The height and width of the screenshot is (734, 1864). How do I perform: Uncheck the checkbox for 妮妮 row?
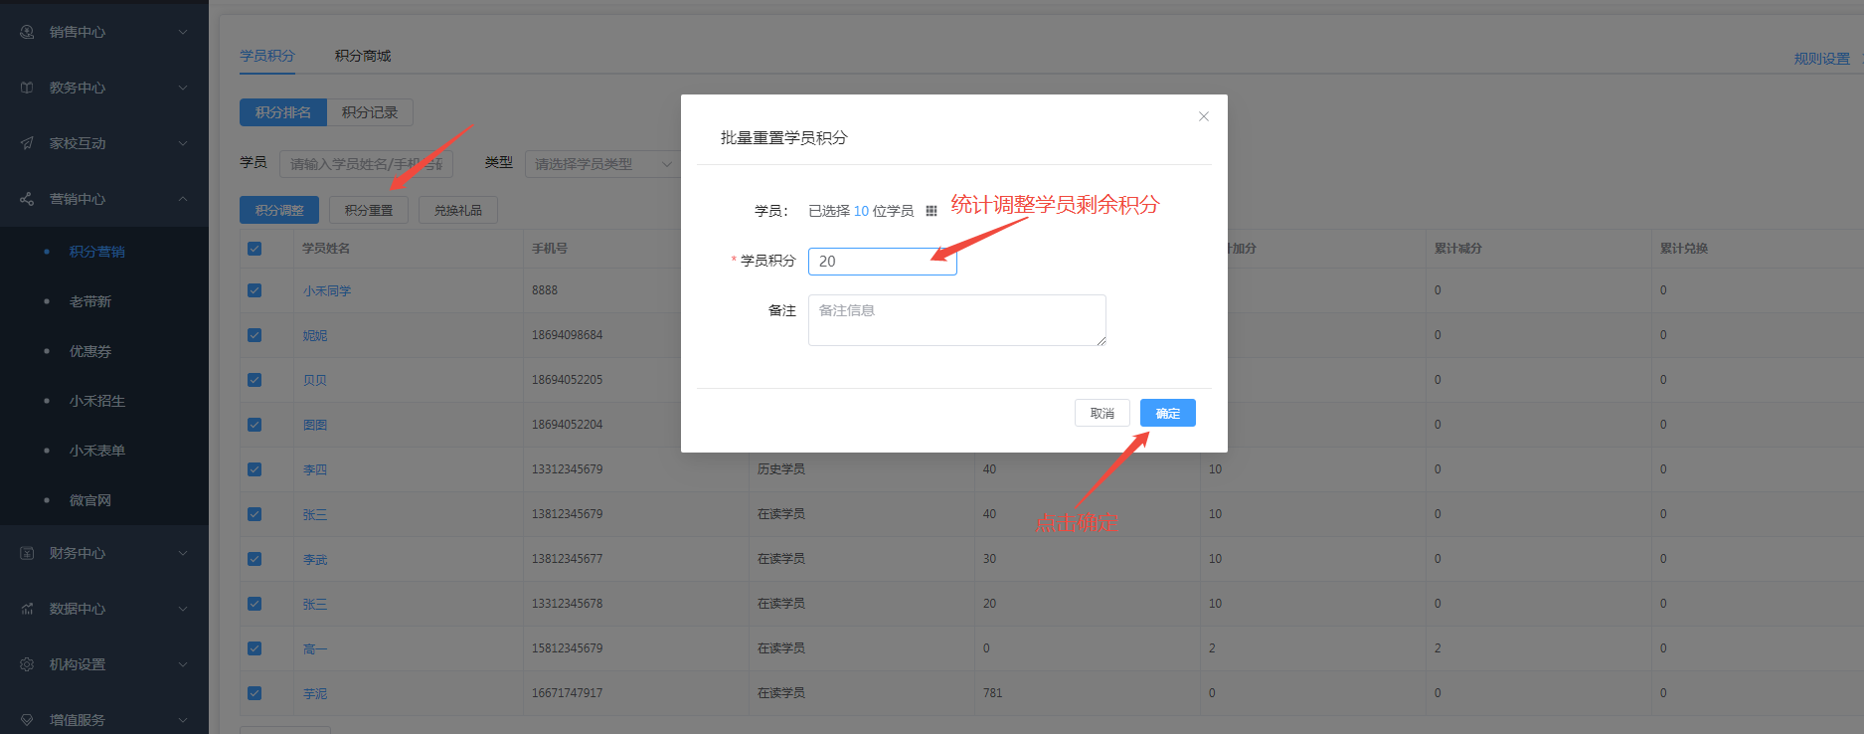coord(254,335)
